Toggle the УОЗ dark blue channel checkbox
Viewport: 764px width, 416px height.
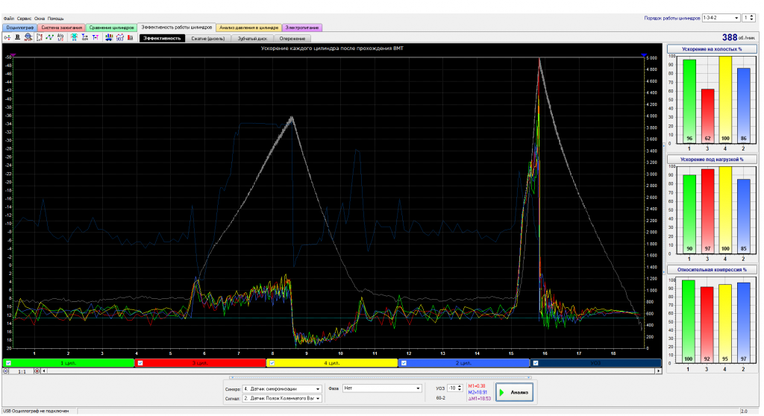(x=536, y=363)
